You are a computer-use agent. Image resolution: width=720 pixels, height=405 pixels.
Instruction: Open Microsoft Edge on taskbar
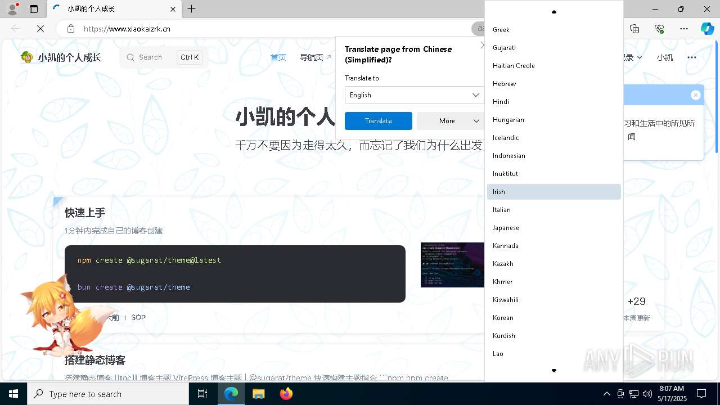(x=231, y=394)
